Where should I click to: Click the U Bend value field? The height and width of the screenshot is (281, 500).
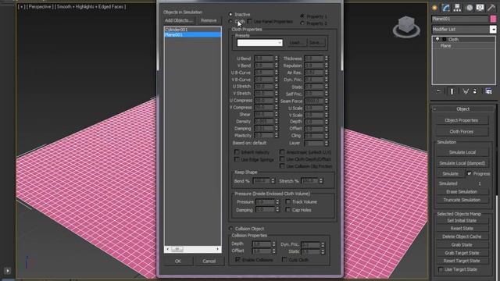click(264, 59)
